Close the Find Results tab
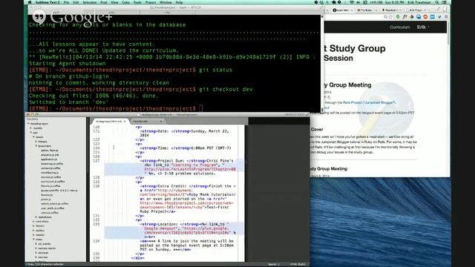475x267 pixels. (x=161, y=122)
